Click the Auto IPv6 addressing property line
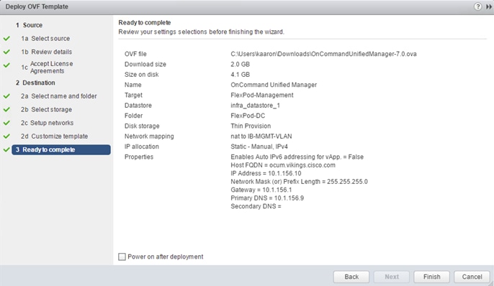This screenshot has height=286, width=494. tap(297, 157)
